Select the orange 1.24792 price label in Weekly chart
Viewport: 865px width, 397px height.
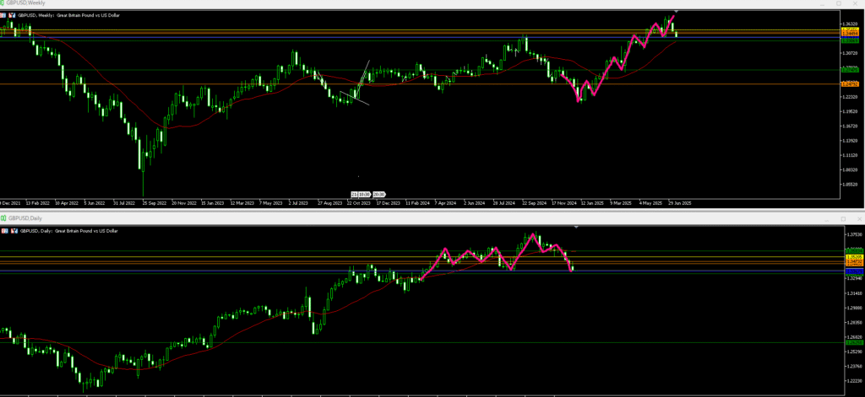coord(850,84)
